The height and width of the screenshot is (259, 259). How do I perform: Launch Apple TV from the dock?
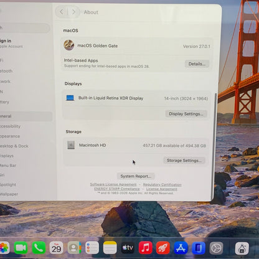[x=128, y=248]
